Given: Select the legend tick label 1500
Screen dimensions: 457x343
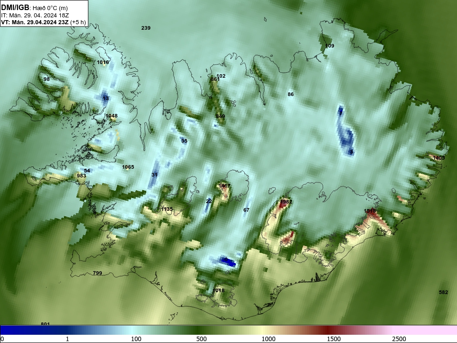Looking at the screenshot, I should click(x=334, y=338).
